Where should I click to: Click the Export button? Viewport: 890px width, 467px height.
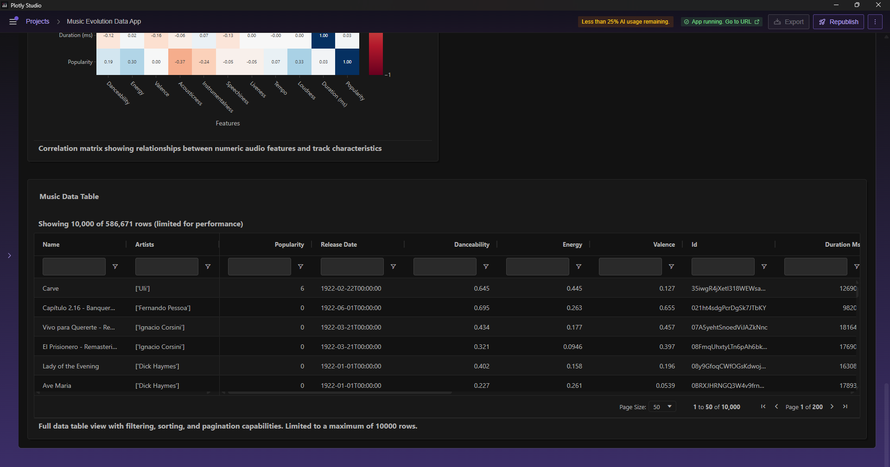tap(789, 22)
